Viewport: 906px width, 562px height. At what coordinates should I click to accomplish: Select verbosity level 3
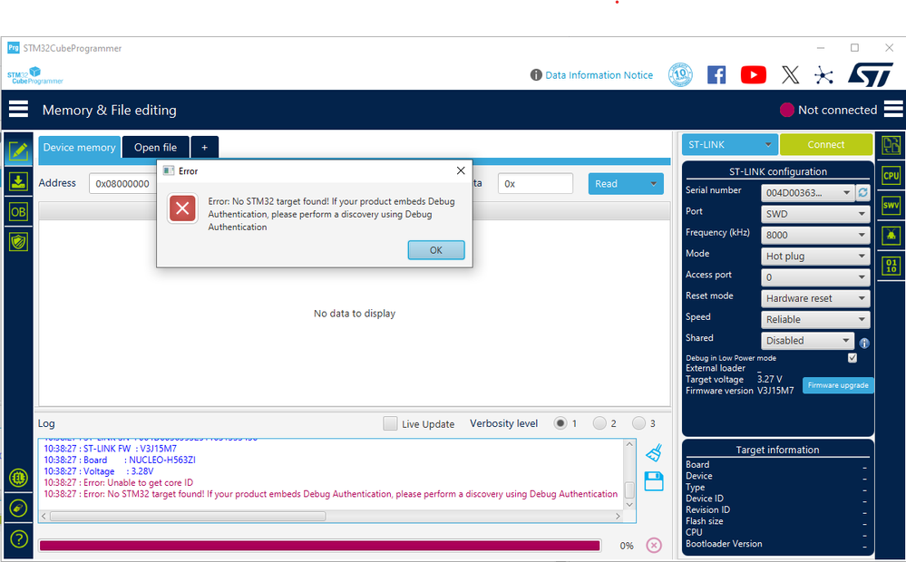(x=638, y=423)
